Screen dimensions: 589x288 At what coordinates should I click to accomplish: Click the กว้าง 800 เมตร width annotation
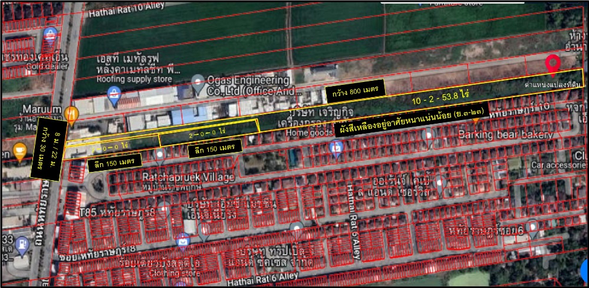pos(354,91)
